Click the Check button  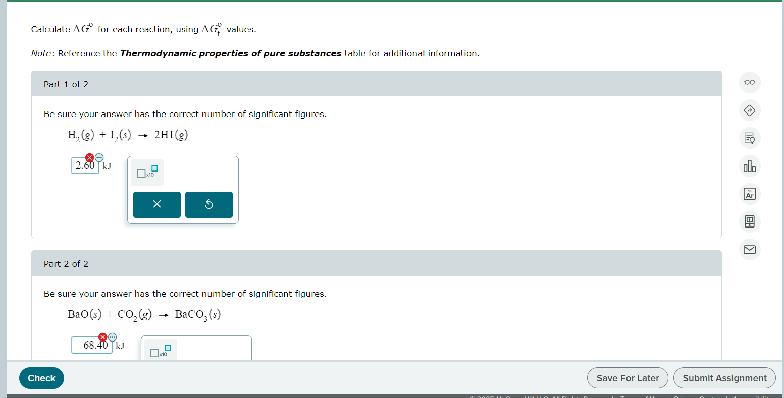pos(41,378)
